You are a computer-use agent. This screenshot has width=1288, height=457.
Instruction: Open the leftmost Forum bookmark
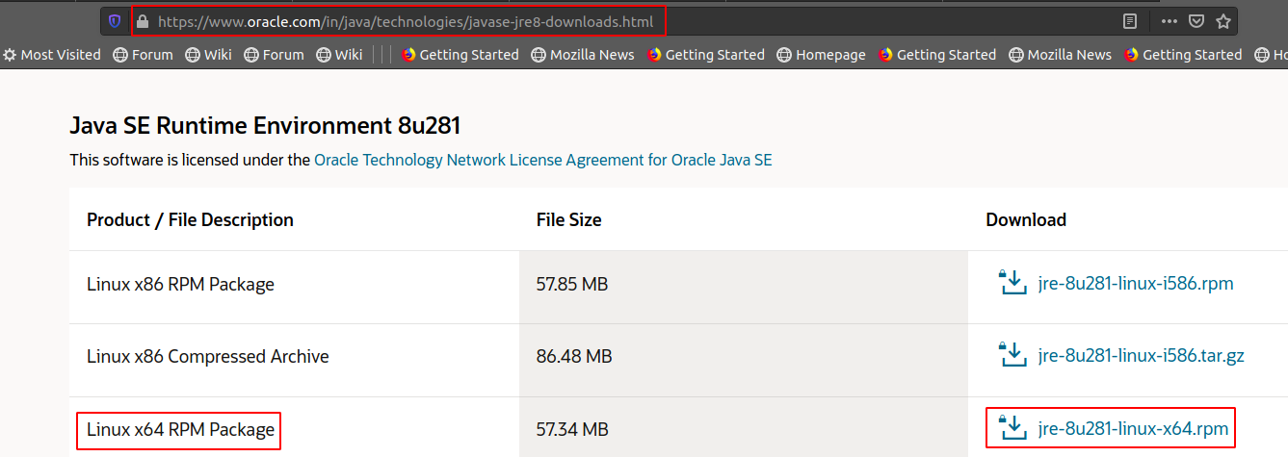coord(143,55)
